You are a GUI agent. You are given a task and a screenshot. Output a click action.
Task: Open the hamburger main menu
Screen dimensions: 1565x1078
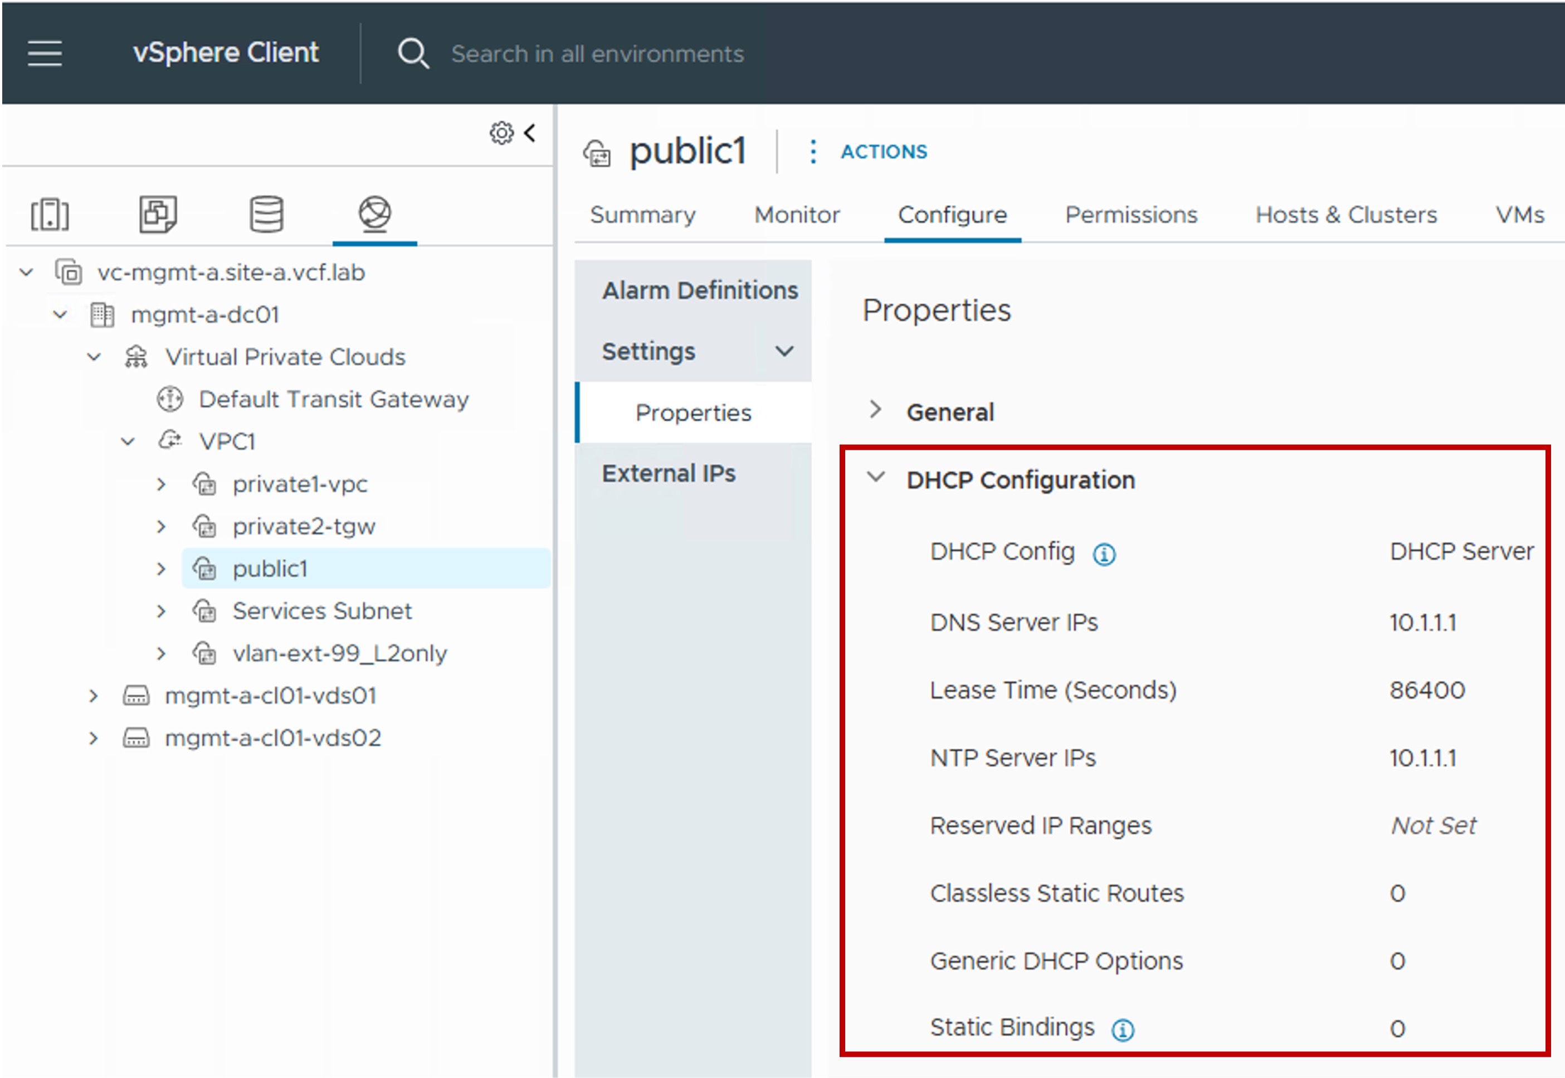tap(45, 53)
